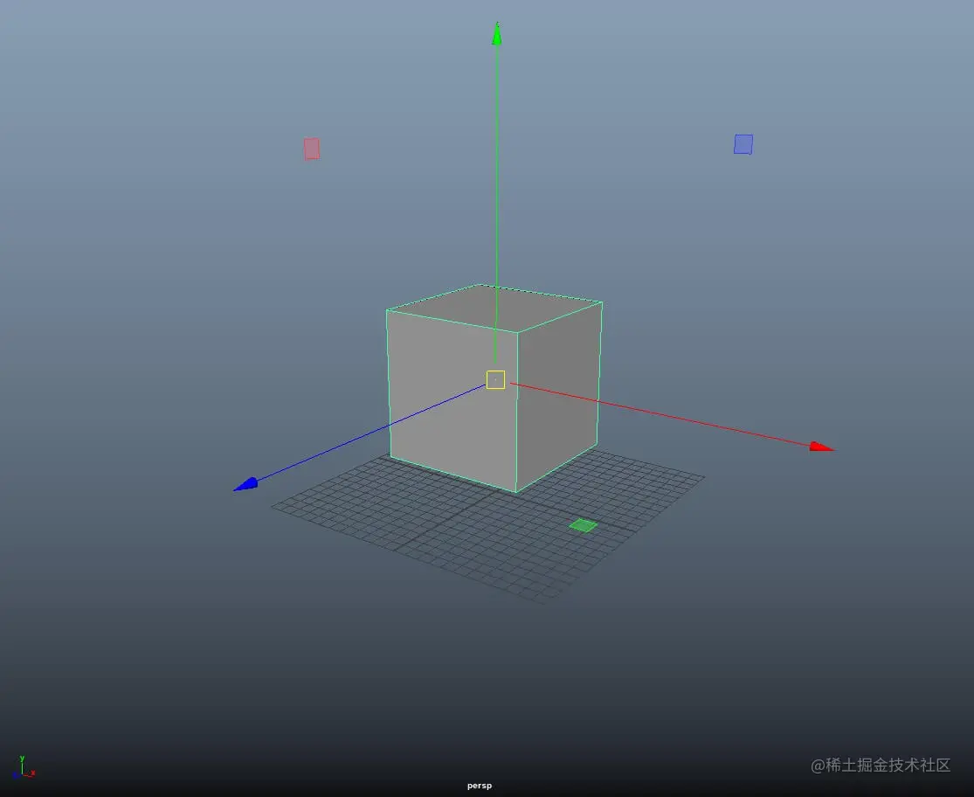Click the view axis indicator in the corner
Screen dimensions: 974x797
23,767
